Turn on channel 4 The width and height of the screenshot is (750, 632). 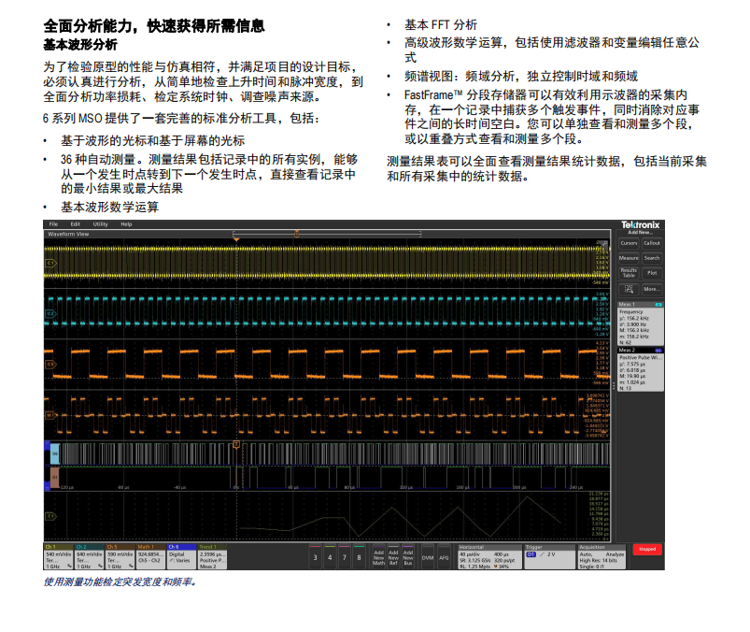(x=330, y=557)
